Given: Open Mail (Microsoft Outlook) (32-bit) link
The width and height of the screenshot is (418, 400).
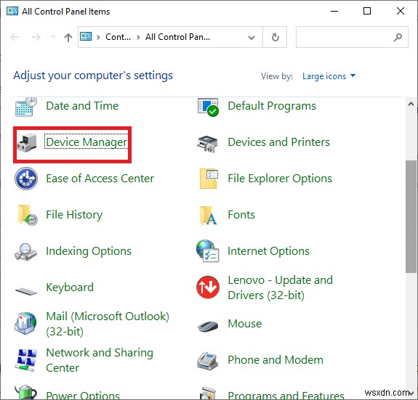Looking at the screenshot, I should coord(108,324).
